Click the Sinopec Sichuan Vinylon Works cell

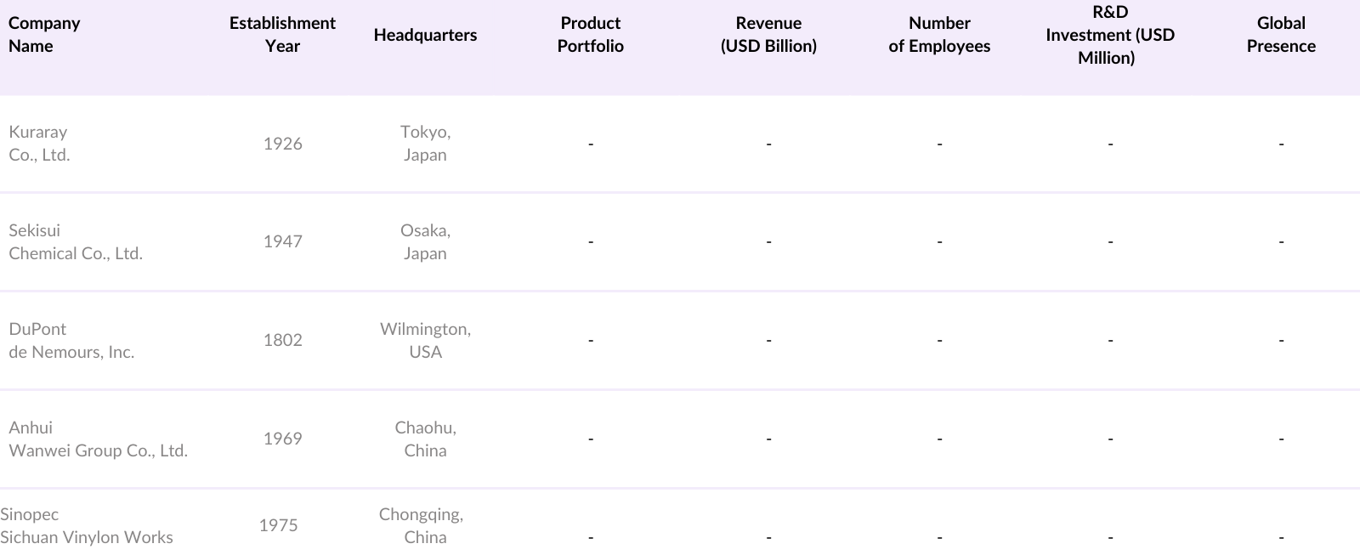coord(87,526)
